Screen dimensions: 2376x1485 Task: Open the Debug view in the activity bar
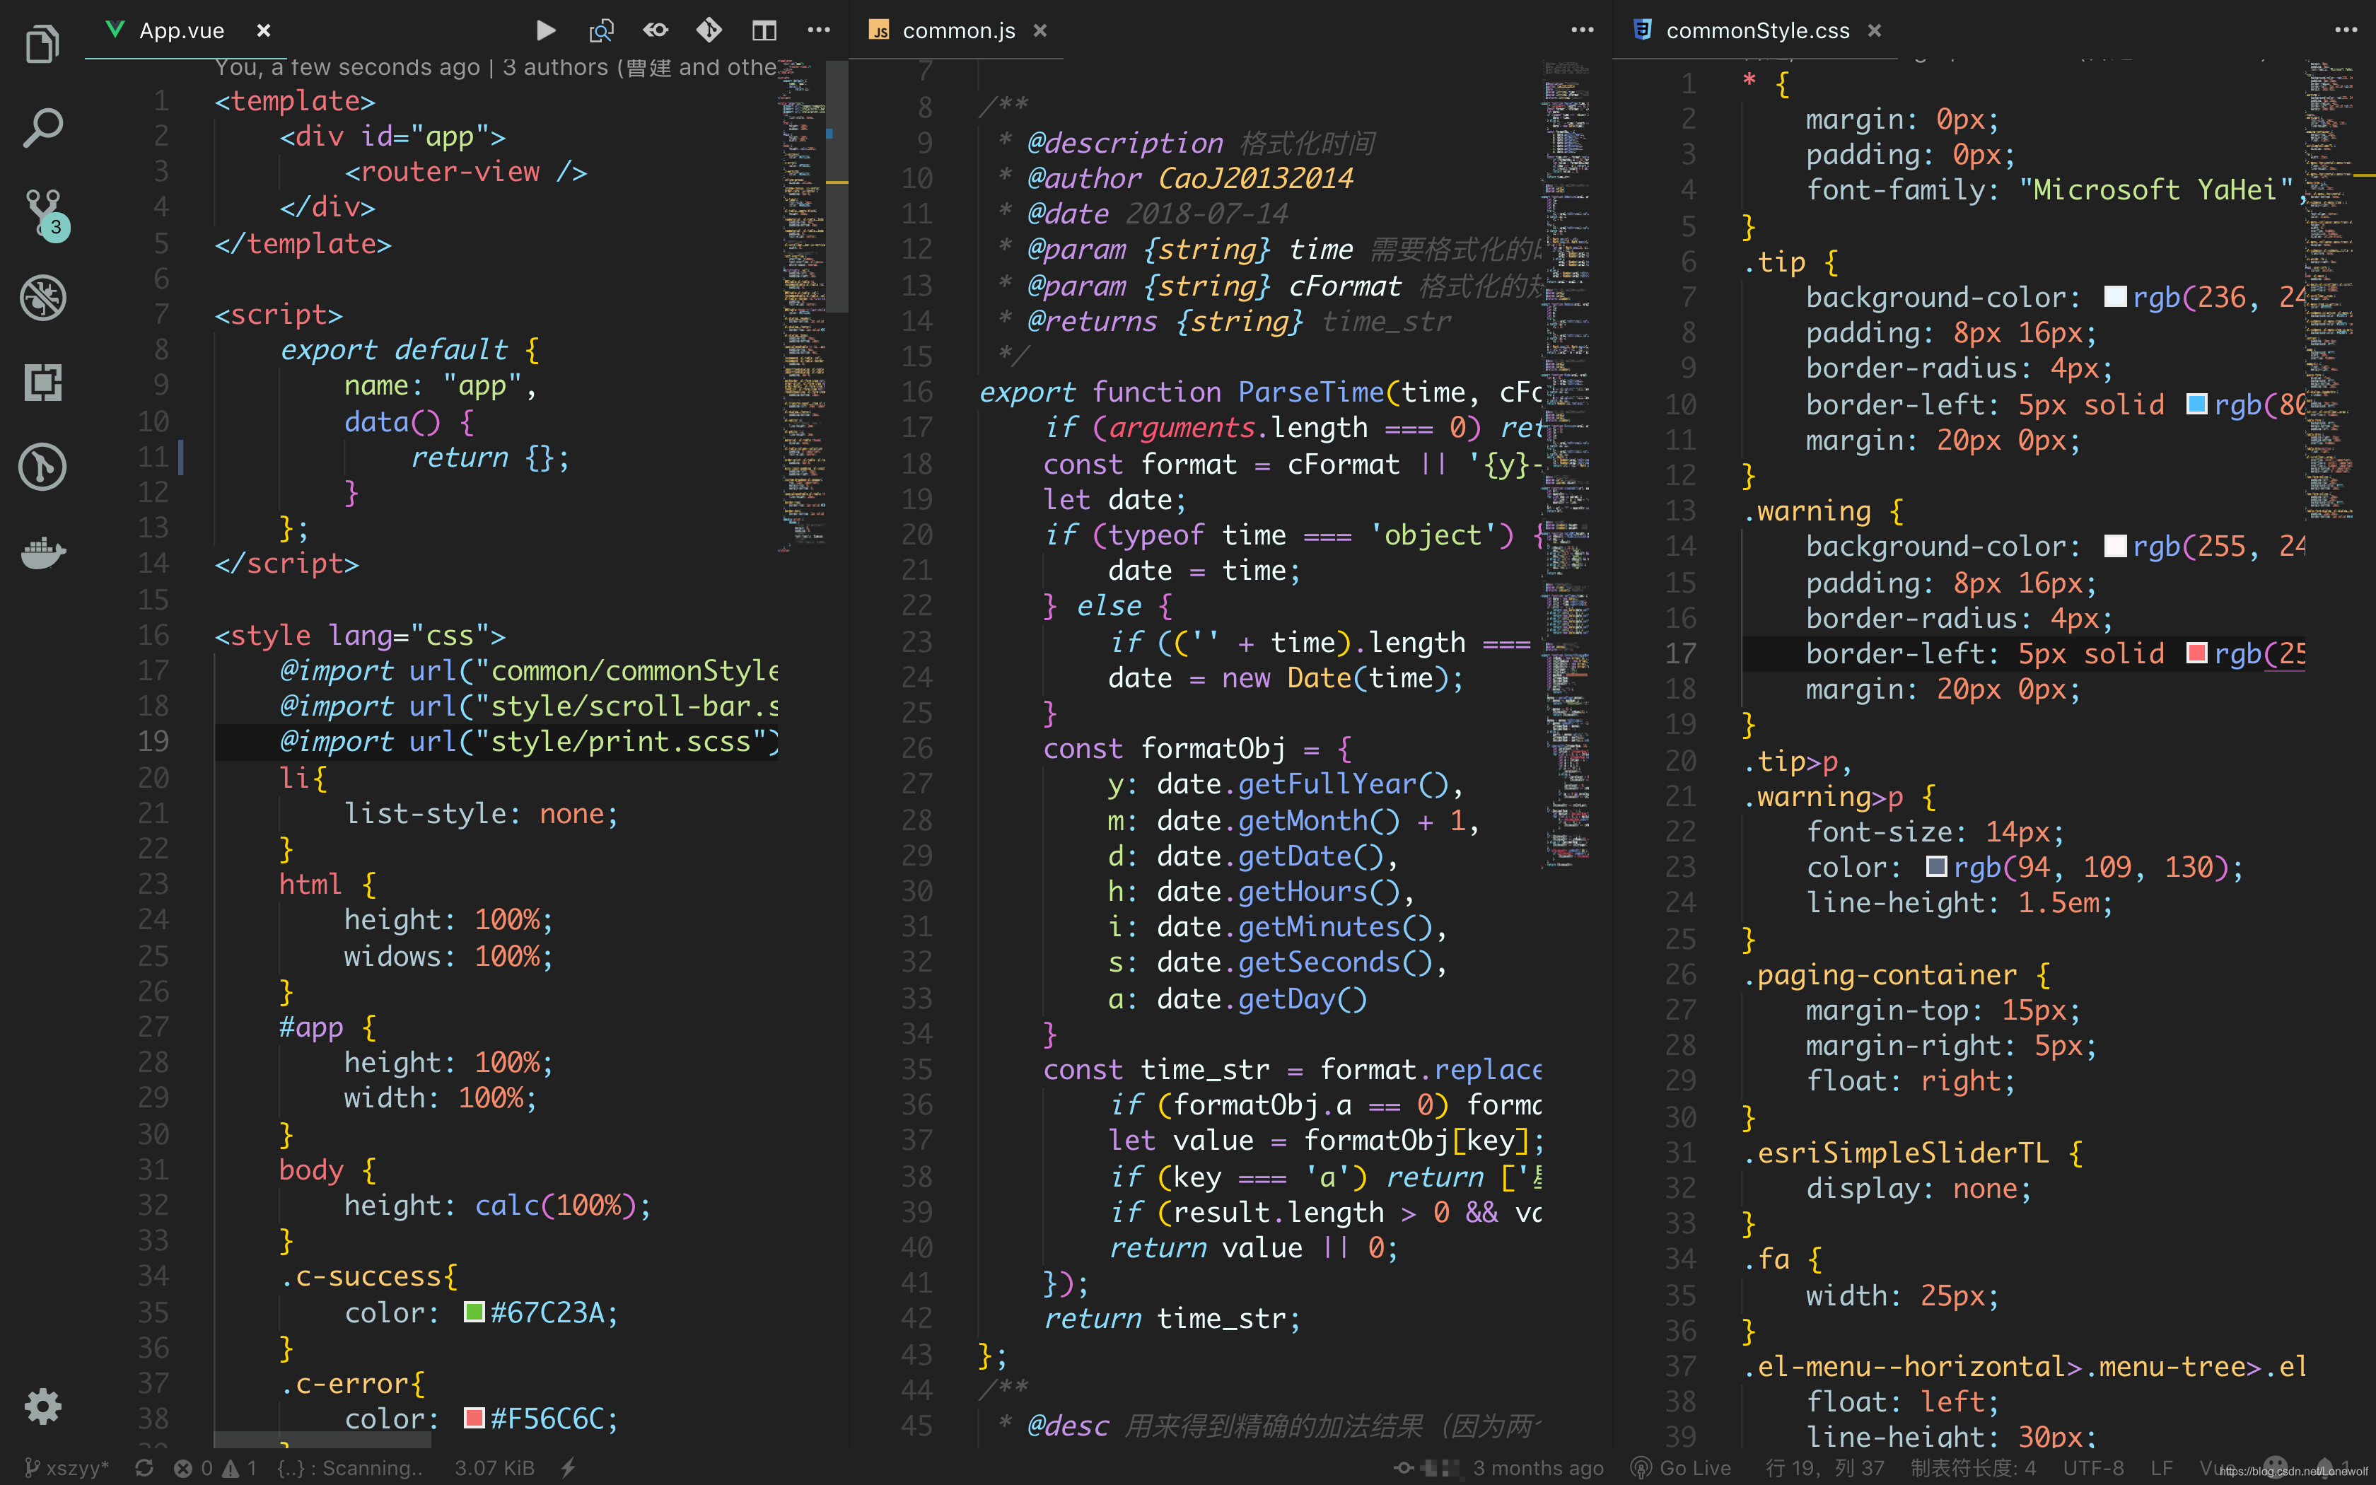tap(42, 298)
